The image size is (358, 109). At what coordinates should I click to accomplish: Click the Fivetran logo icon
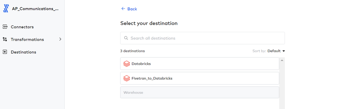tap(6, 8)
